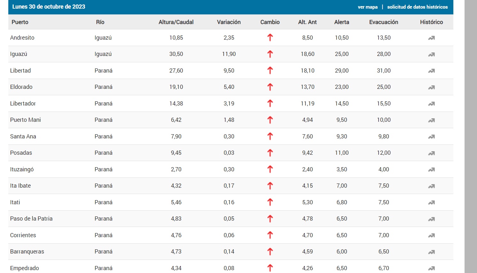
Task: Select the port name Ituzaingó
Action: pyautogui.click(x=22, y=169)
